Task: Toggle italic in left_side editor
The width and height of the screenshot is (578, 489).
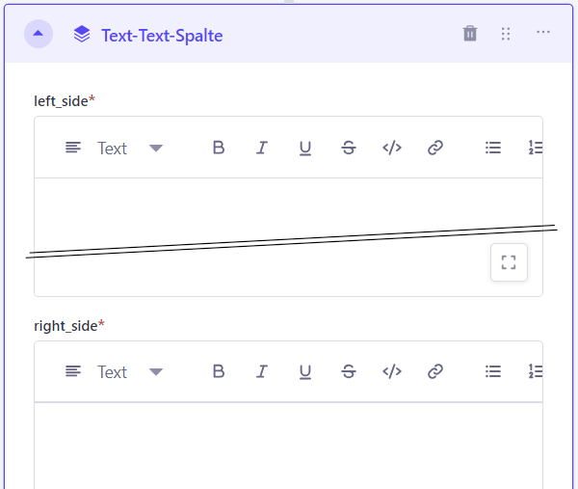Action: 262,148
